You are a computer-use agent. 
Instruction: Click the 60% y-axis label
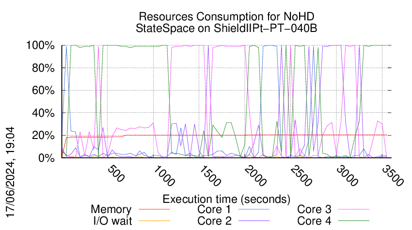(43, 91)
